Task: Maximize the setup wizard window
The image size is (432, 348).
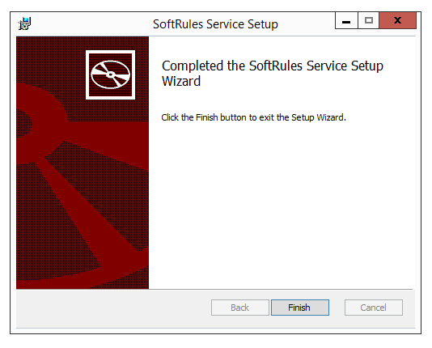Action: click(369, 20)
